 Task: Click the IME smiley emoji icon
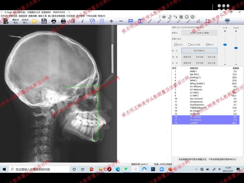pos(187,17)
